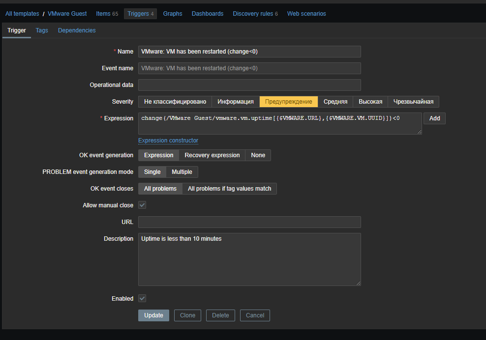Focus the URL input field

point(249,222)
